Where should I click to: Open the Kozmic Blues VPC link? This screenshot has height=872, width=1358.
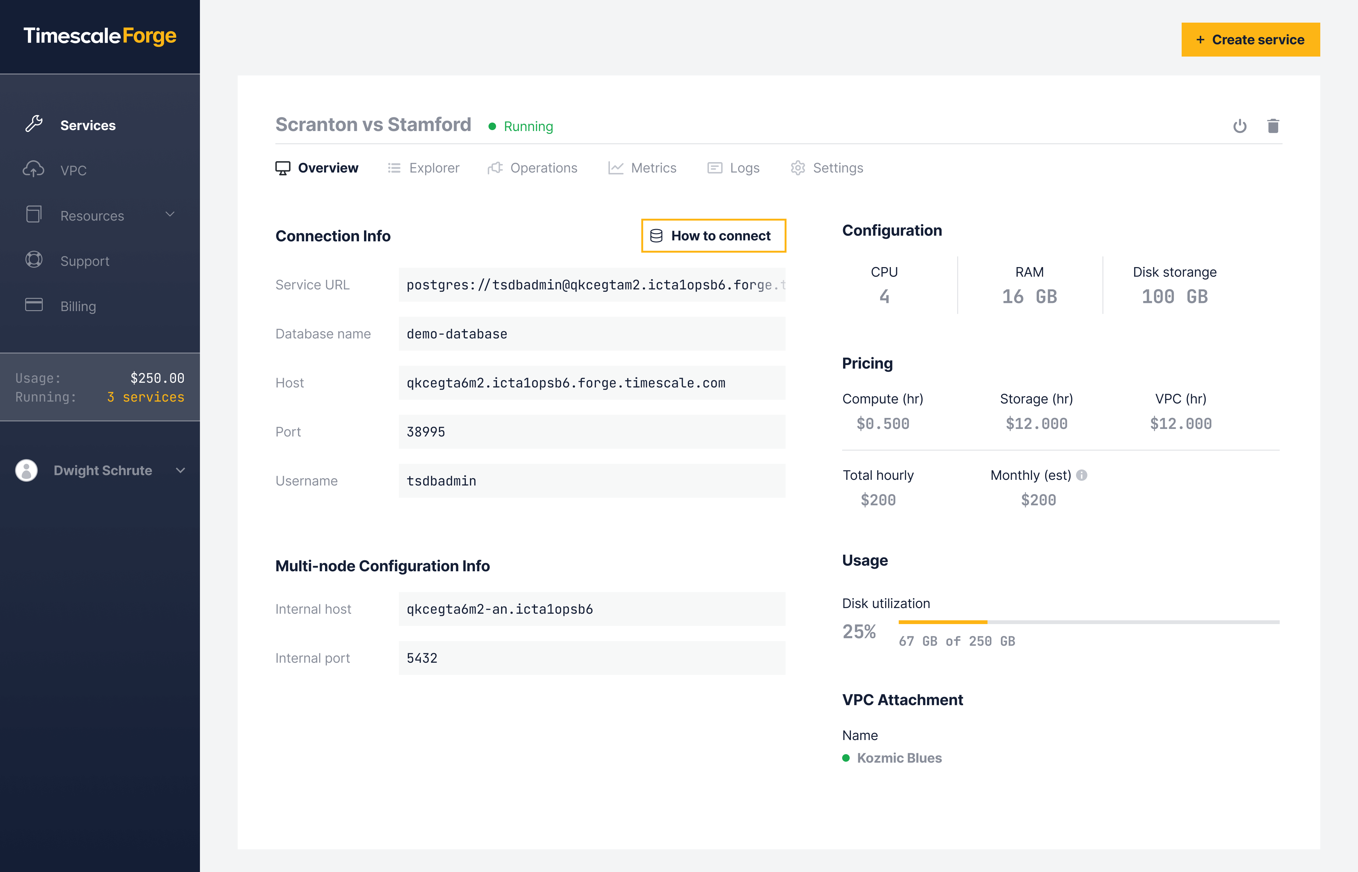coord(899,758)
